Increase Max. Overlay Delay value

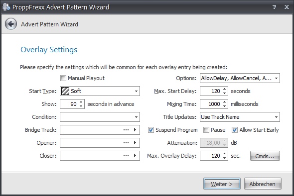pyautogui.click(x=224, y=154)
